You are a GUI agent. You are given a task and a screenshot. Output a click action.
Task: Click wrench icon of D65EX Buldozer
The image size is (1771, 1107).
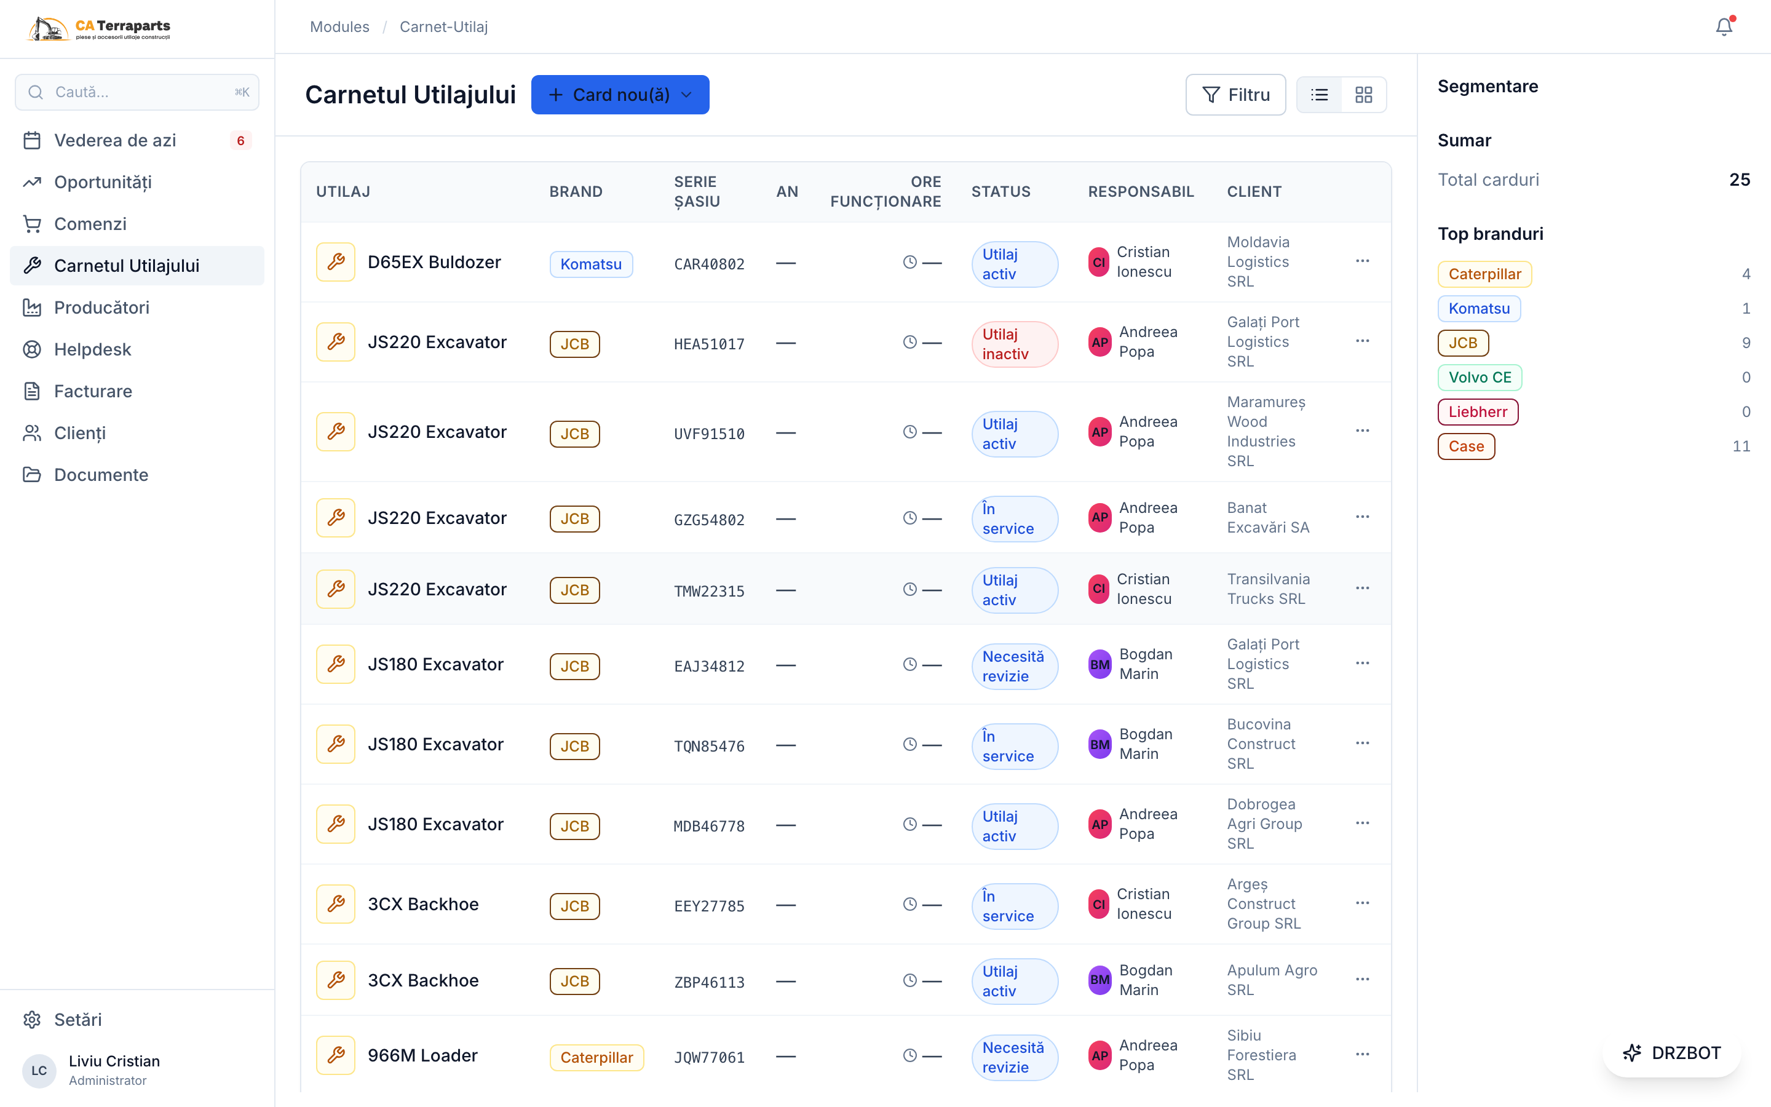(336, 262)
